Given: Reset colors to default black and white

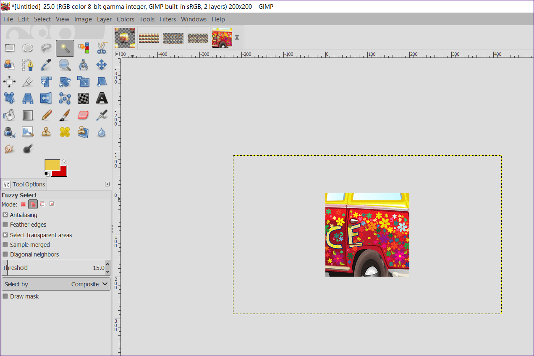Looking at the screenshot, I should point(47,174).
